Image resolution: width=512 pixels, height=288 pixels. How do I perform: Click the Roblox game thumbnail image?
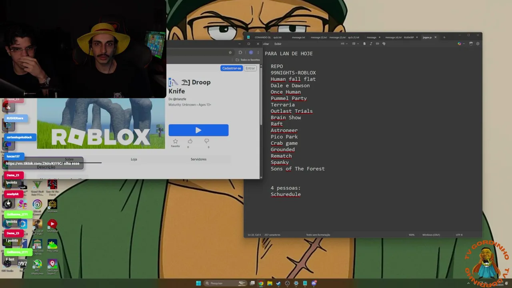pyautogui.click(x=101, y=124)
